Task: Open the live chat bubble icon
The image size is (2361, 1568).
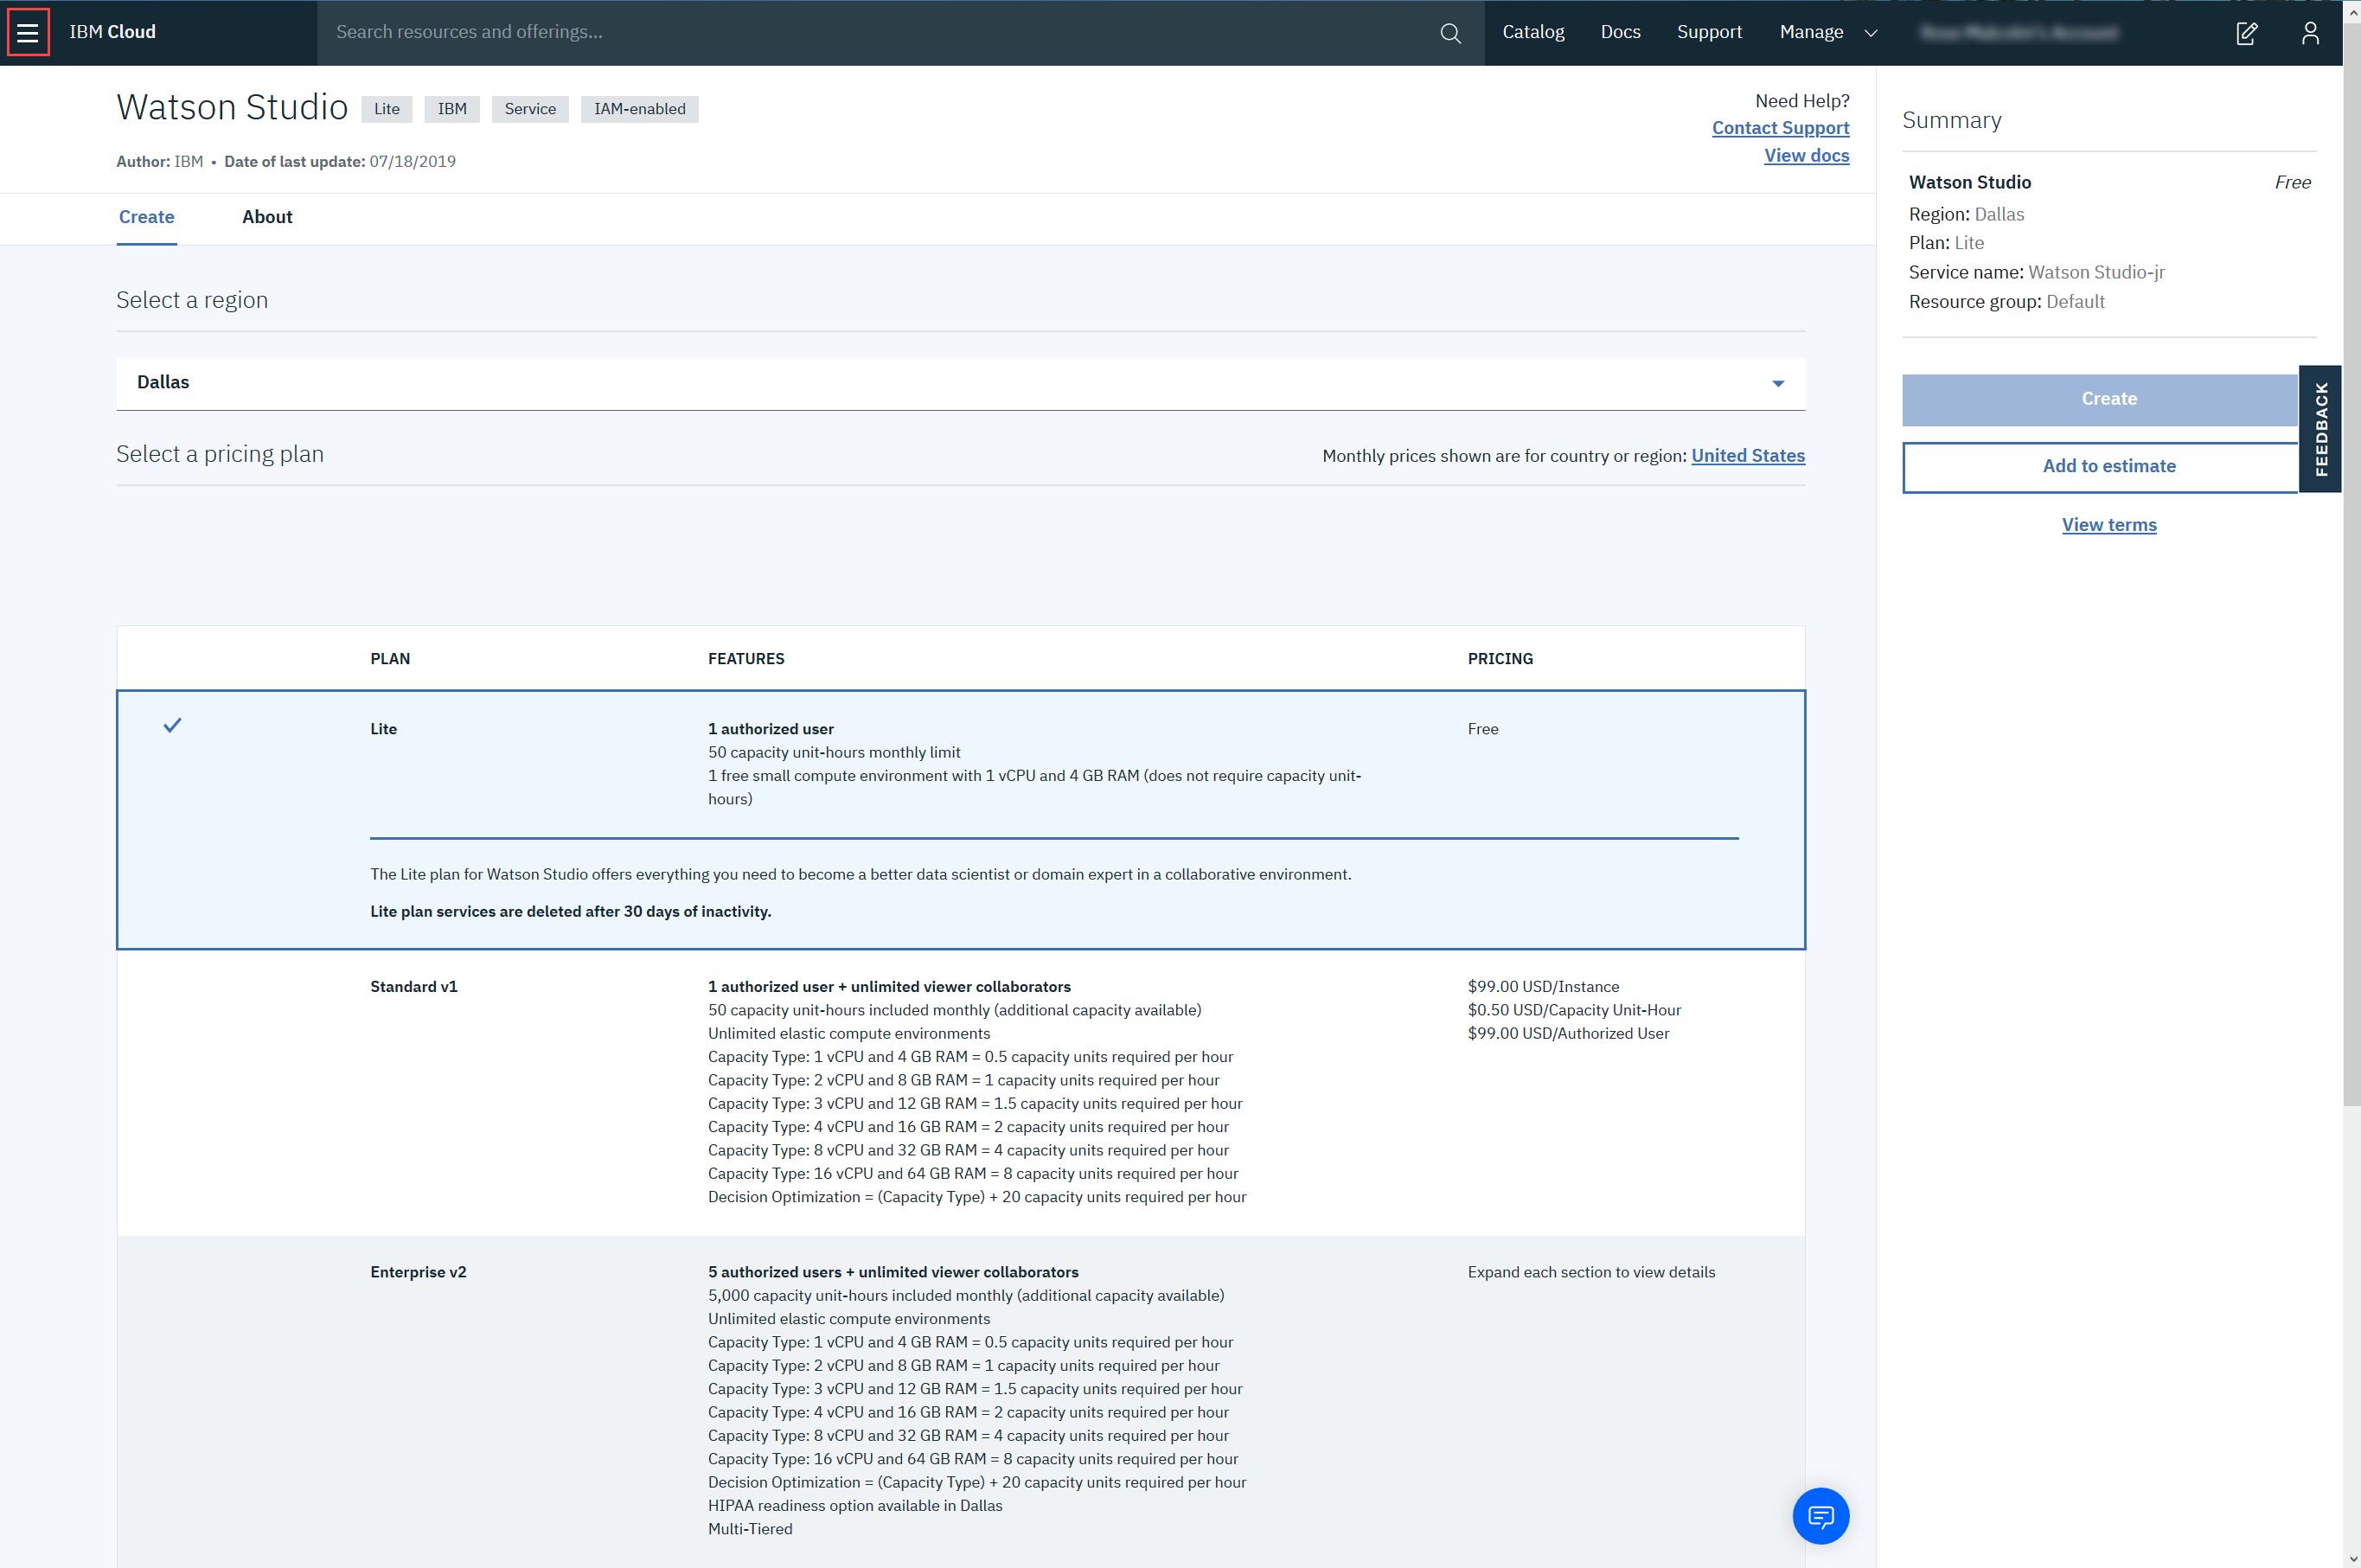Action: (x=1820, y=1516)
